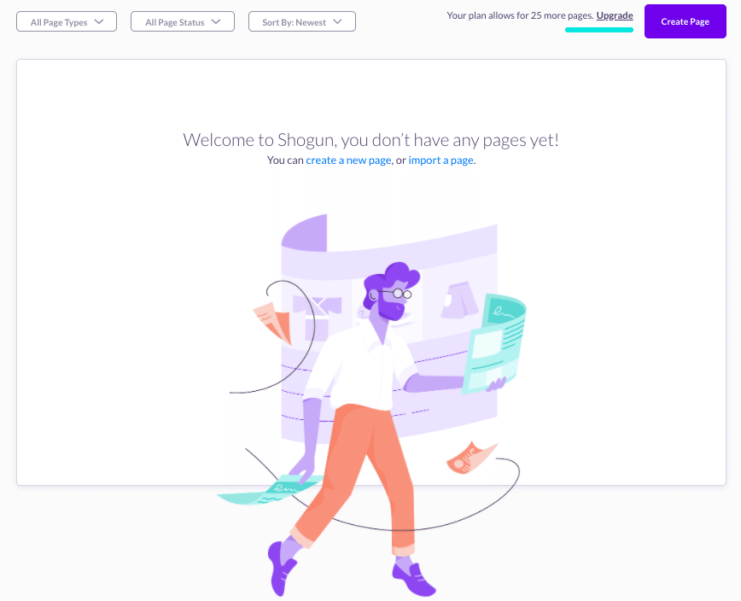Click the teal paper on the floor
Image resolution: width=741 pixels, height=601 pixels.
[x=270, y=490]
